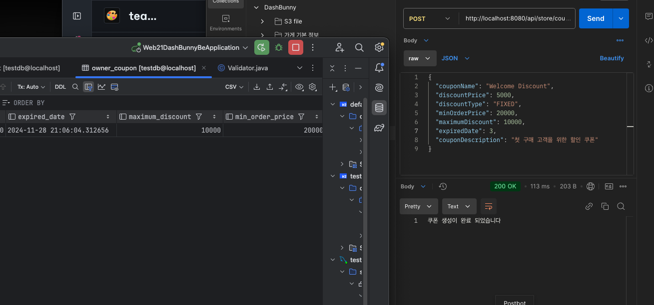Open the response history clock icon

(x=443, y=186)
